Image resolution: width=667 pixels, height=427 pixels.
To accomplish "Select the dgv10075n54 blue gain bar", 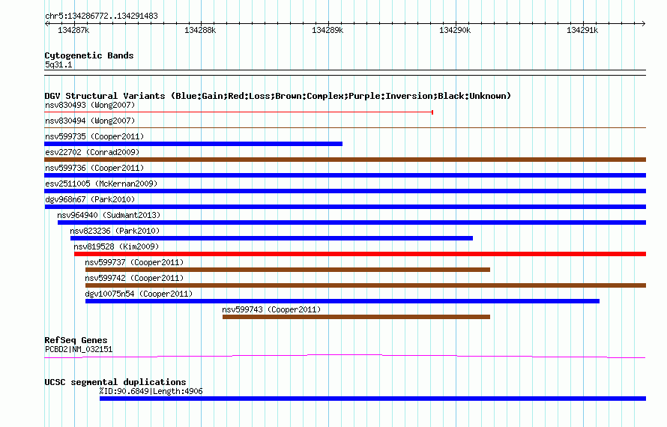I will [342, 301].
